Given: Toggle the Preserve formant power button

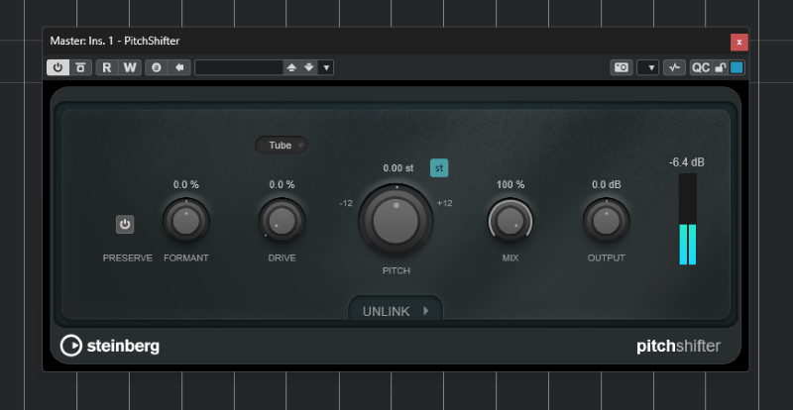Looking at the screenshot, I should tap(125, 225).
